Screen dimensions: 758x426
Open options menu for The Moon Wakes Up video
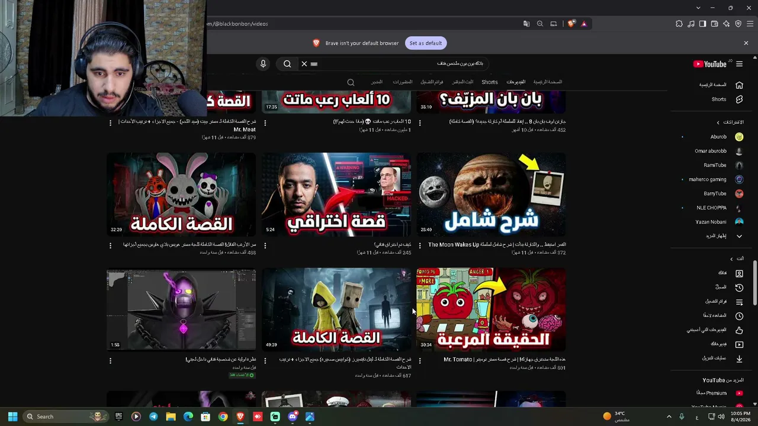pyautogui.click(x=420, y=245)
